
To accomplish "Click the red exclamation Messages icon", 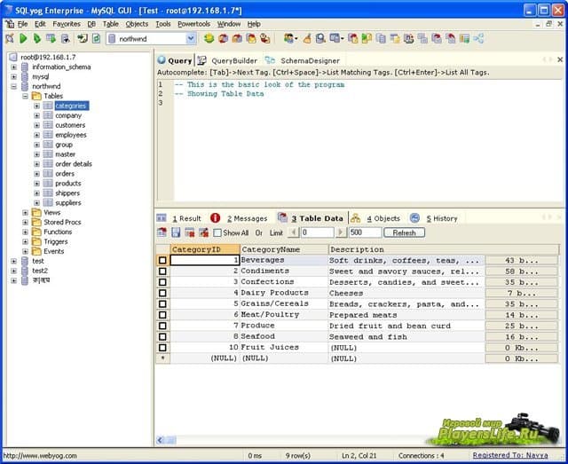I will pyautogui.click(x=215, y=218).
